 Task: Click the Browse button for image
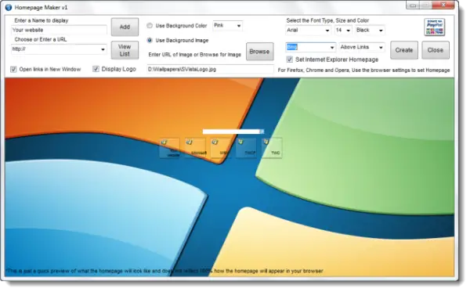[259, 52]
